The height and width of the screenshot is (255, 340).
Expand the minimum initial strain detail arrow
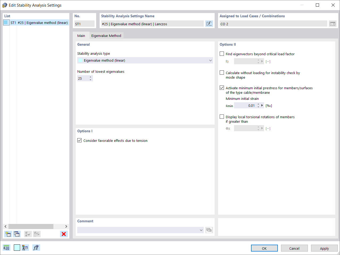coord(262,105)
